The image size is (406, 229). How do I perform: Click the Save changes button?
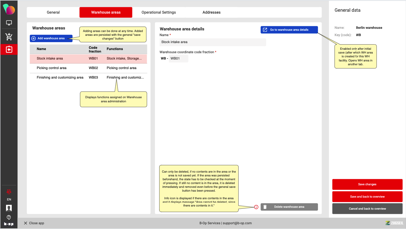point(367,184)
